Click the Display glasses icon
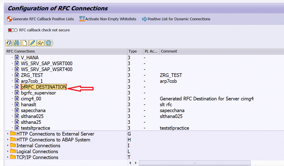The image size is (284, 166). pos(40,43)
